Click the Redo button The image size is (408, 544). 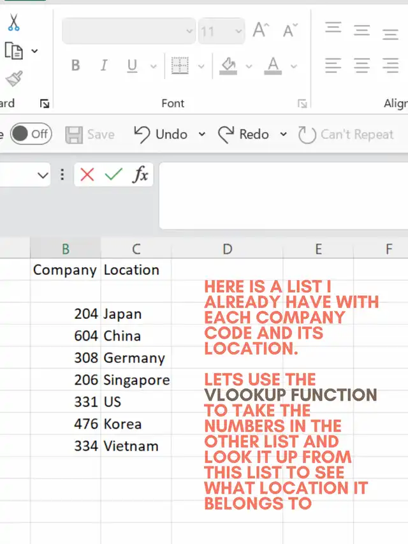(244, 135)
